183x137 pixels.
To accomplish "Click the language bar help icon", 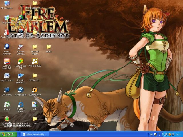I will 155,134.
